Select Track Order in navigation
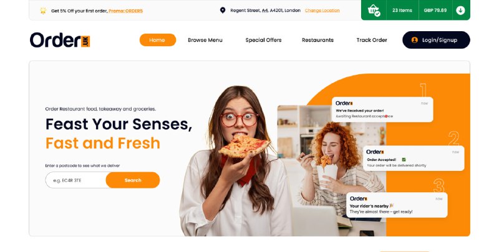 [x=372, y=40]
